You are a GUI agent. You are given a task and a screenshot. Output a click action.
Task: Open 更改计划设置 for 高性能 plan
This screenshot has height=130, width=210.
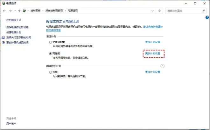point(153,53)
